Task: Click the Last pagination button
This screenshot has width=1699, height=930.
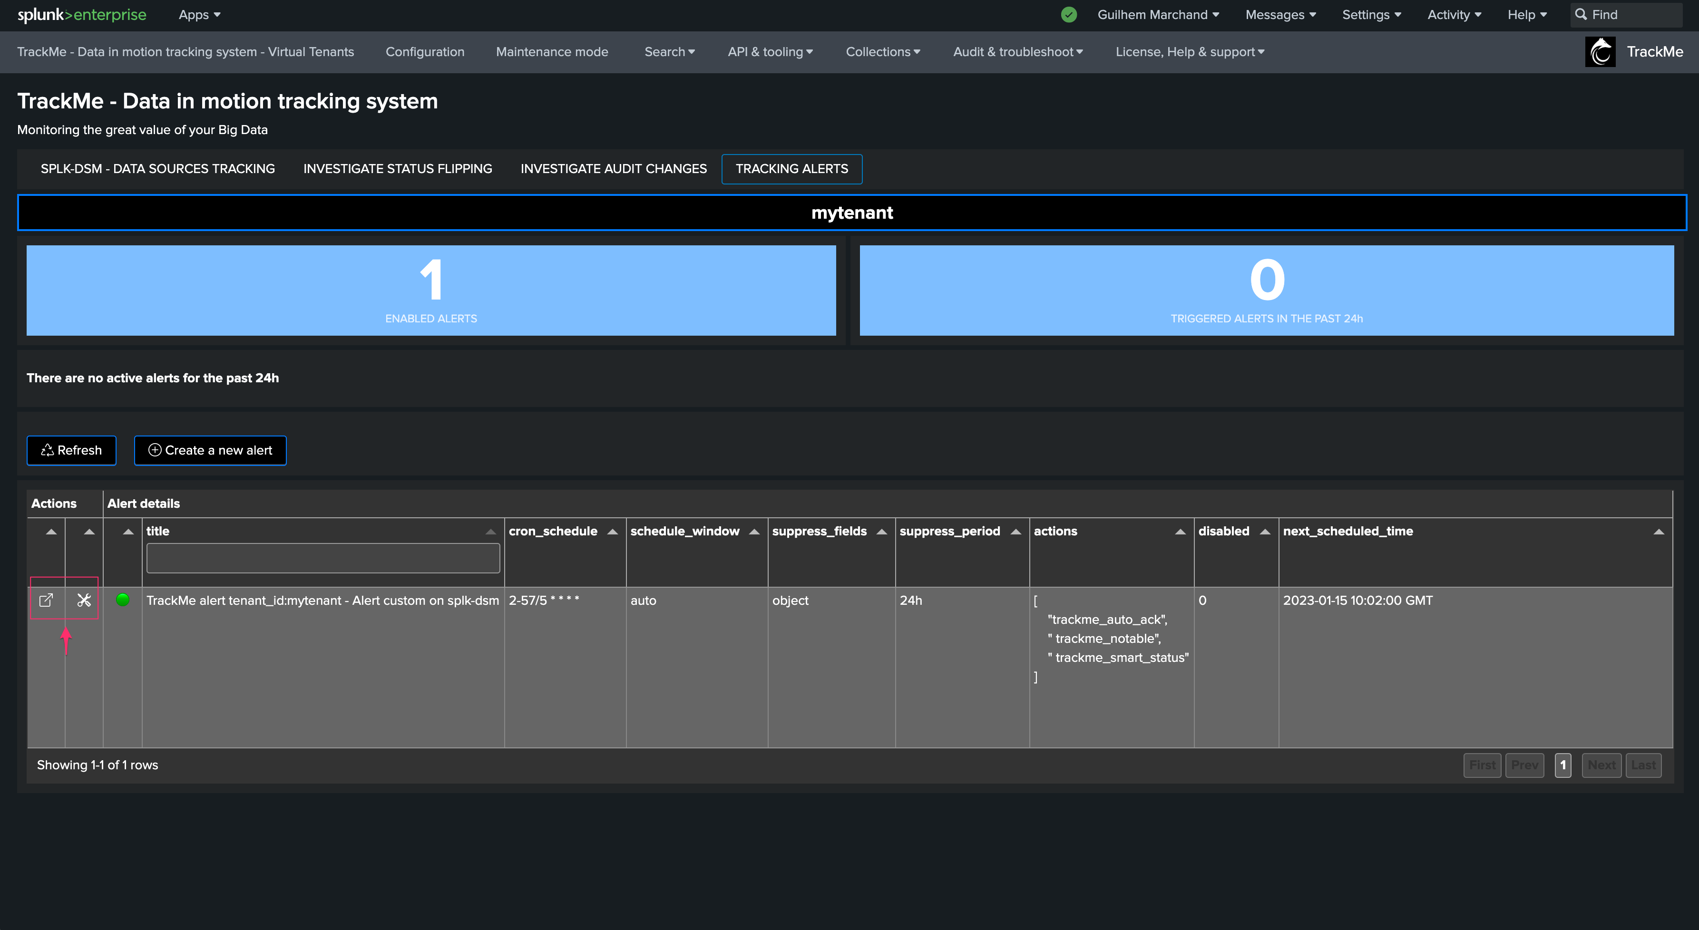Action: click(1643, 765)
